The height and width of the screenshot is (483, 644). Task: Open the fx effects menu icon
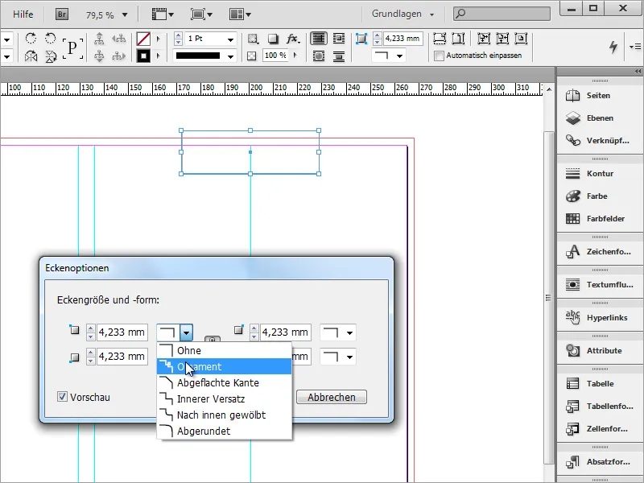click(x=293, y=39)
